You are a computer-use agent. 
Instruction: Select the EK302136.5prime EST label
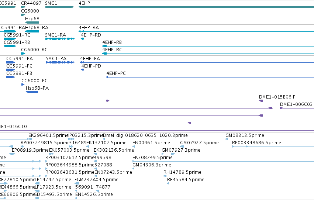[x=114, y=150]
